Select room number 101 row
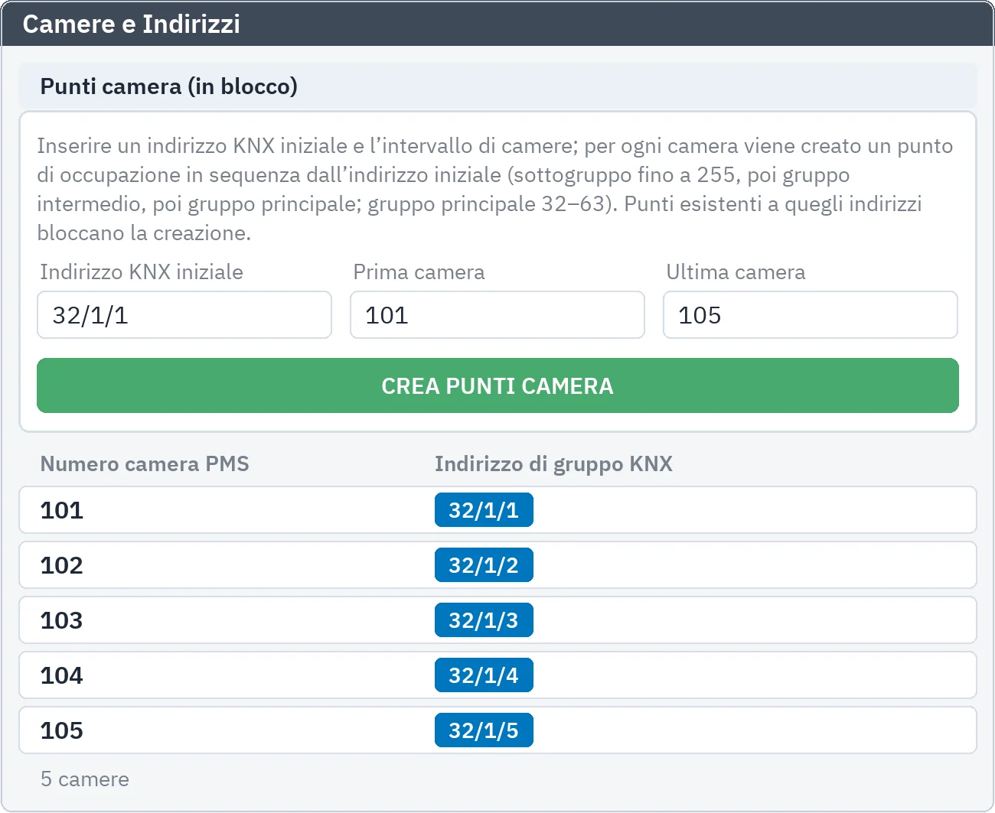Image resolution: width=995 pixels, height=813 pixels. pos(497,510)
